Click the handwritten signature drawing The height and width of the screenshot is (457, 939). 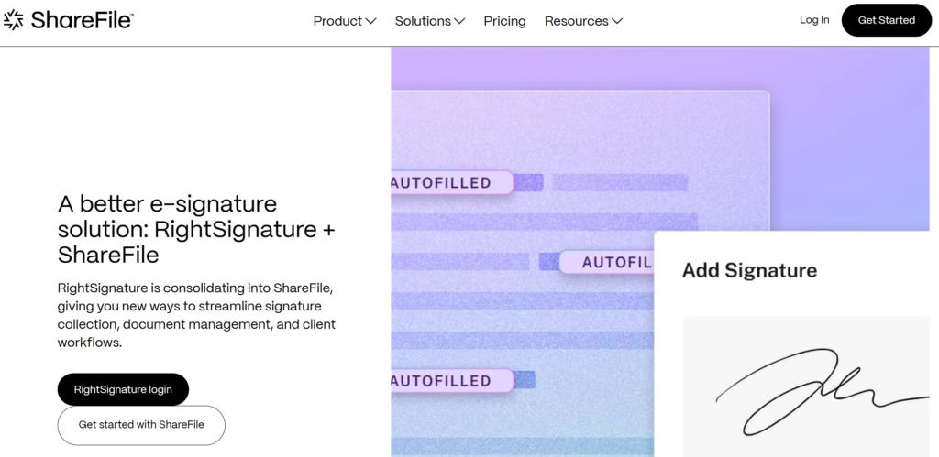tap(822, 391)
